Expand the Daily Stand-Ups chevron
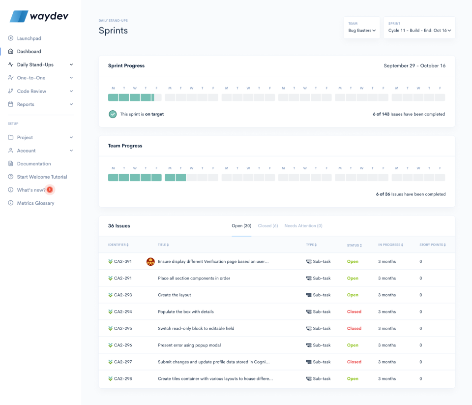The height and width of the screenshot is (405, 472). tap(71, 64)
